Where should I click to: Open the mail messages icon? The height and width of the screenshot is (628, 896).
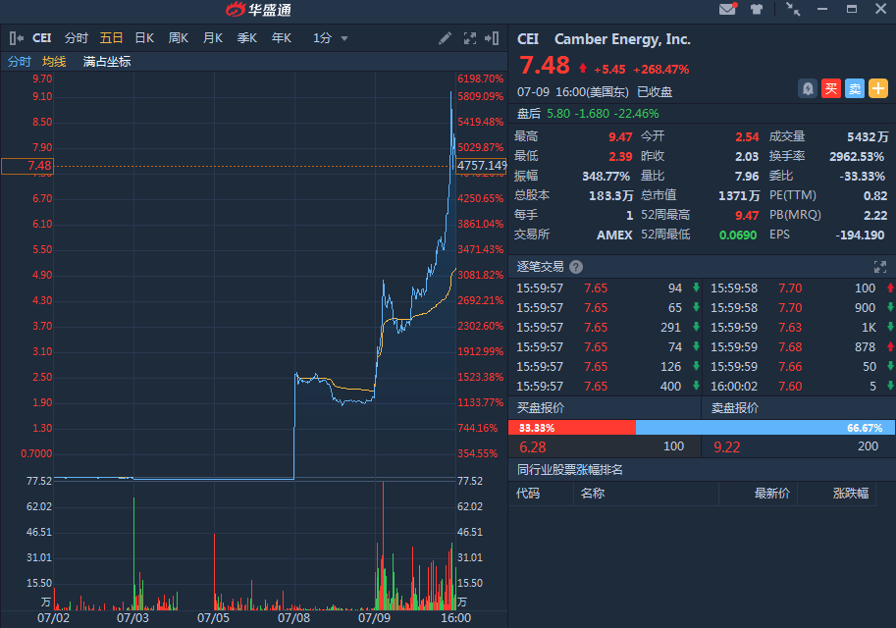click(x=727, y=9)
